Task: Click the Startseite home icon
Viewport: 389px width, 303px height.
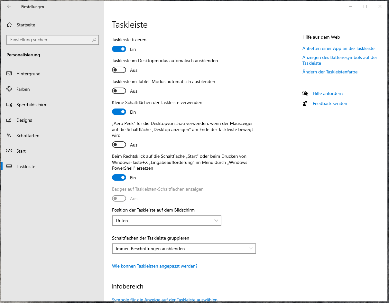Action: tap(9, 25)
